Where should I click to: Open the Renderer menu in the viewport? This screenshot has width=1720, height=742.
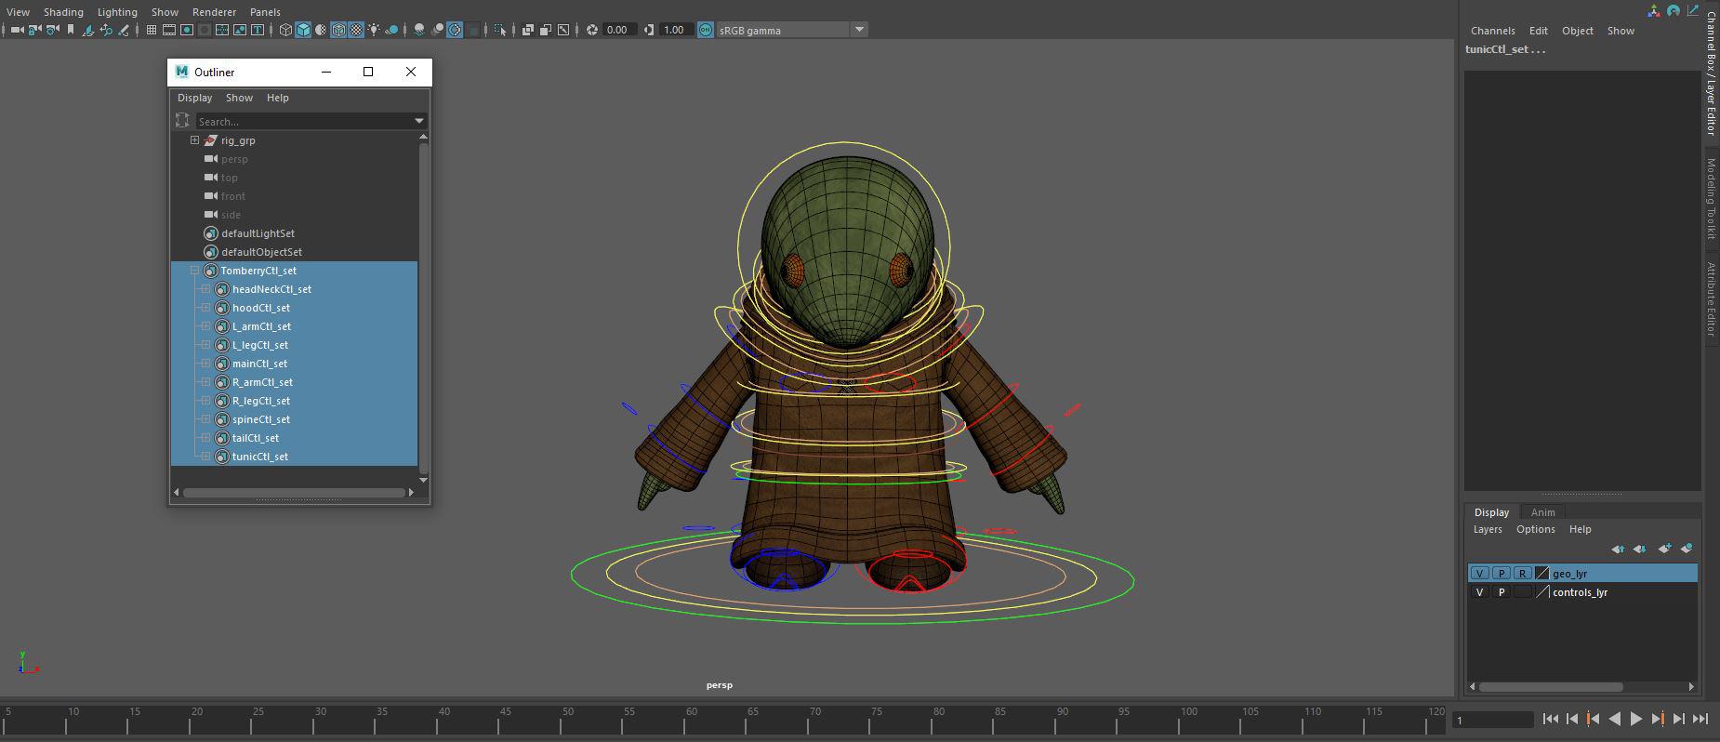tap(214, 12)
